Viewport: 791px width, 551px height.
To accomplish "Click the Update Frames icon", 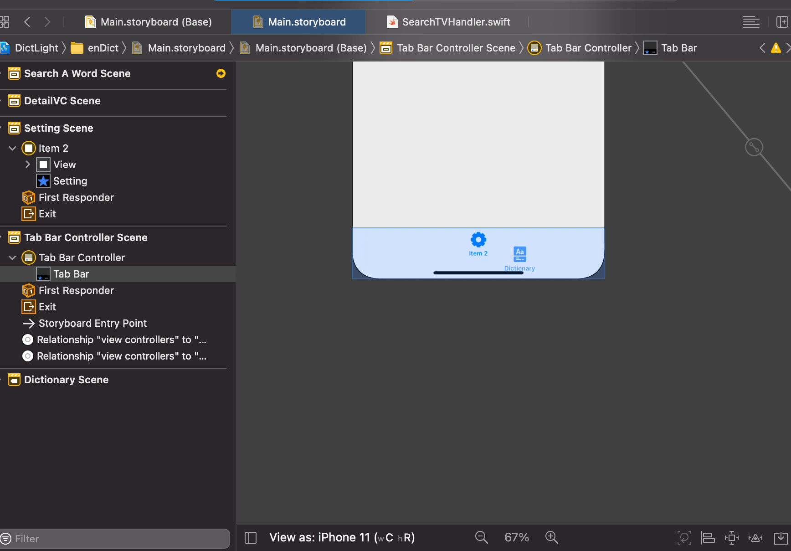I will click(x=684, y=537).
